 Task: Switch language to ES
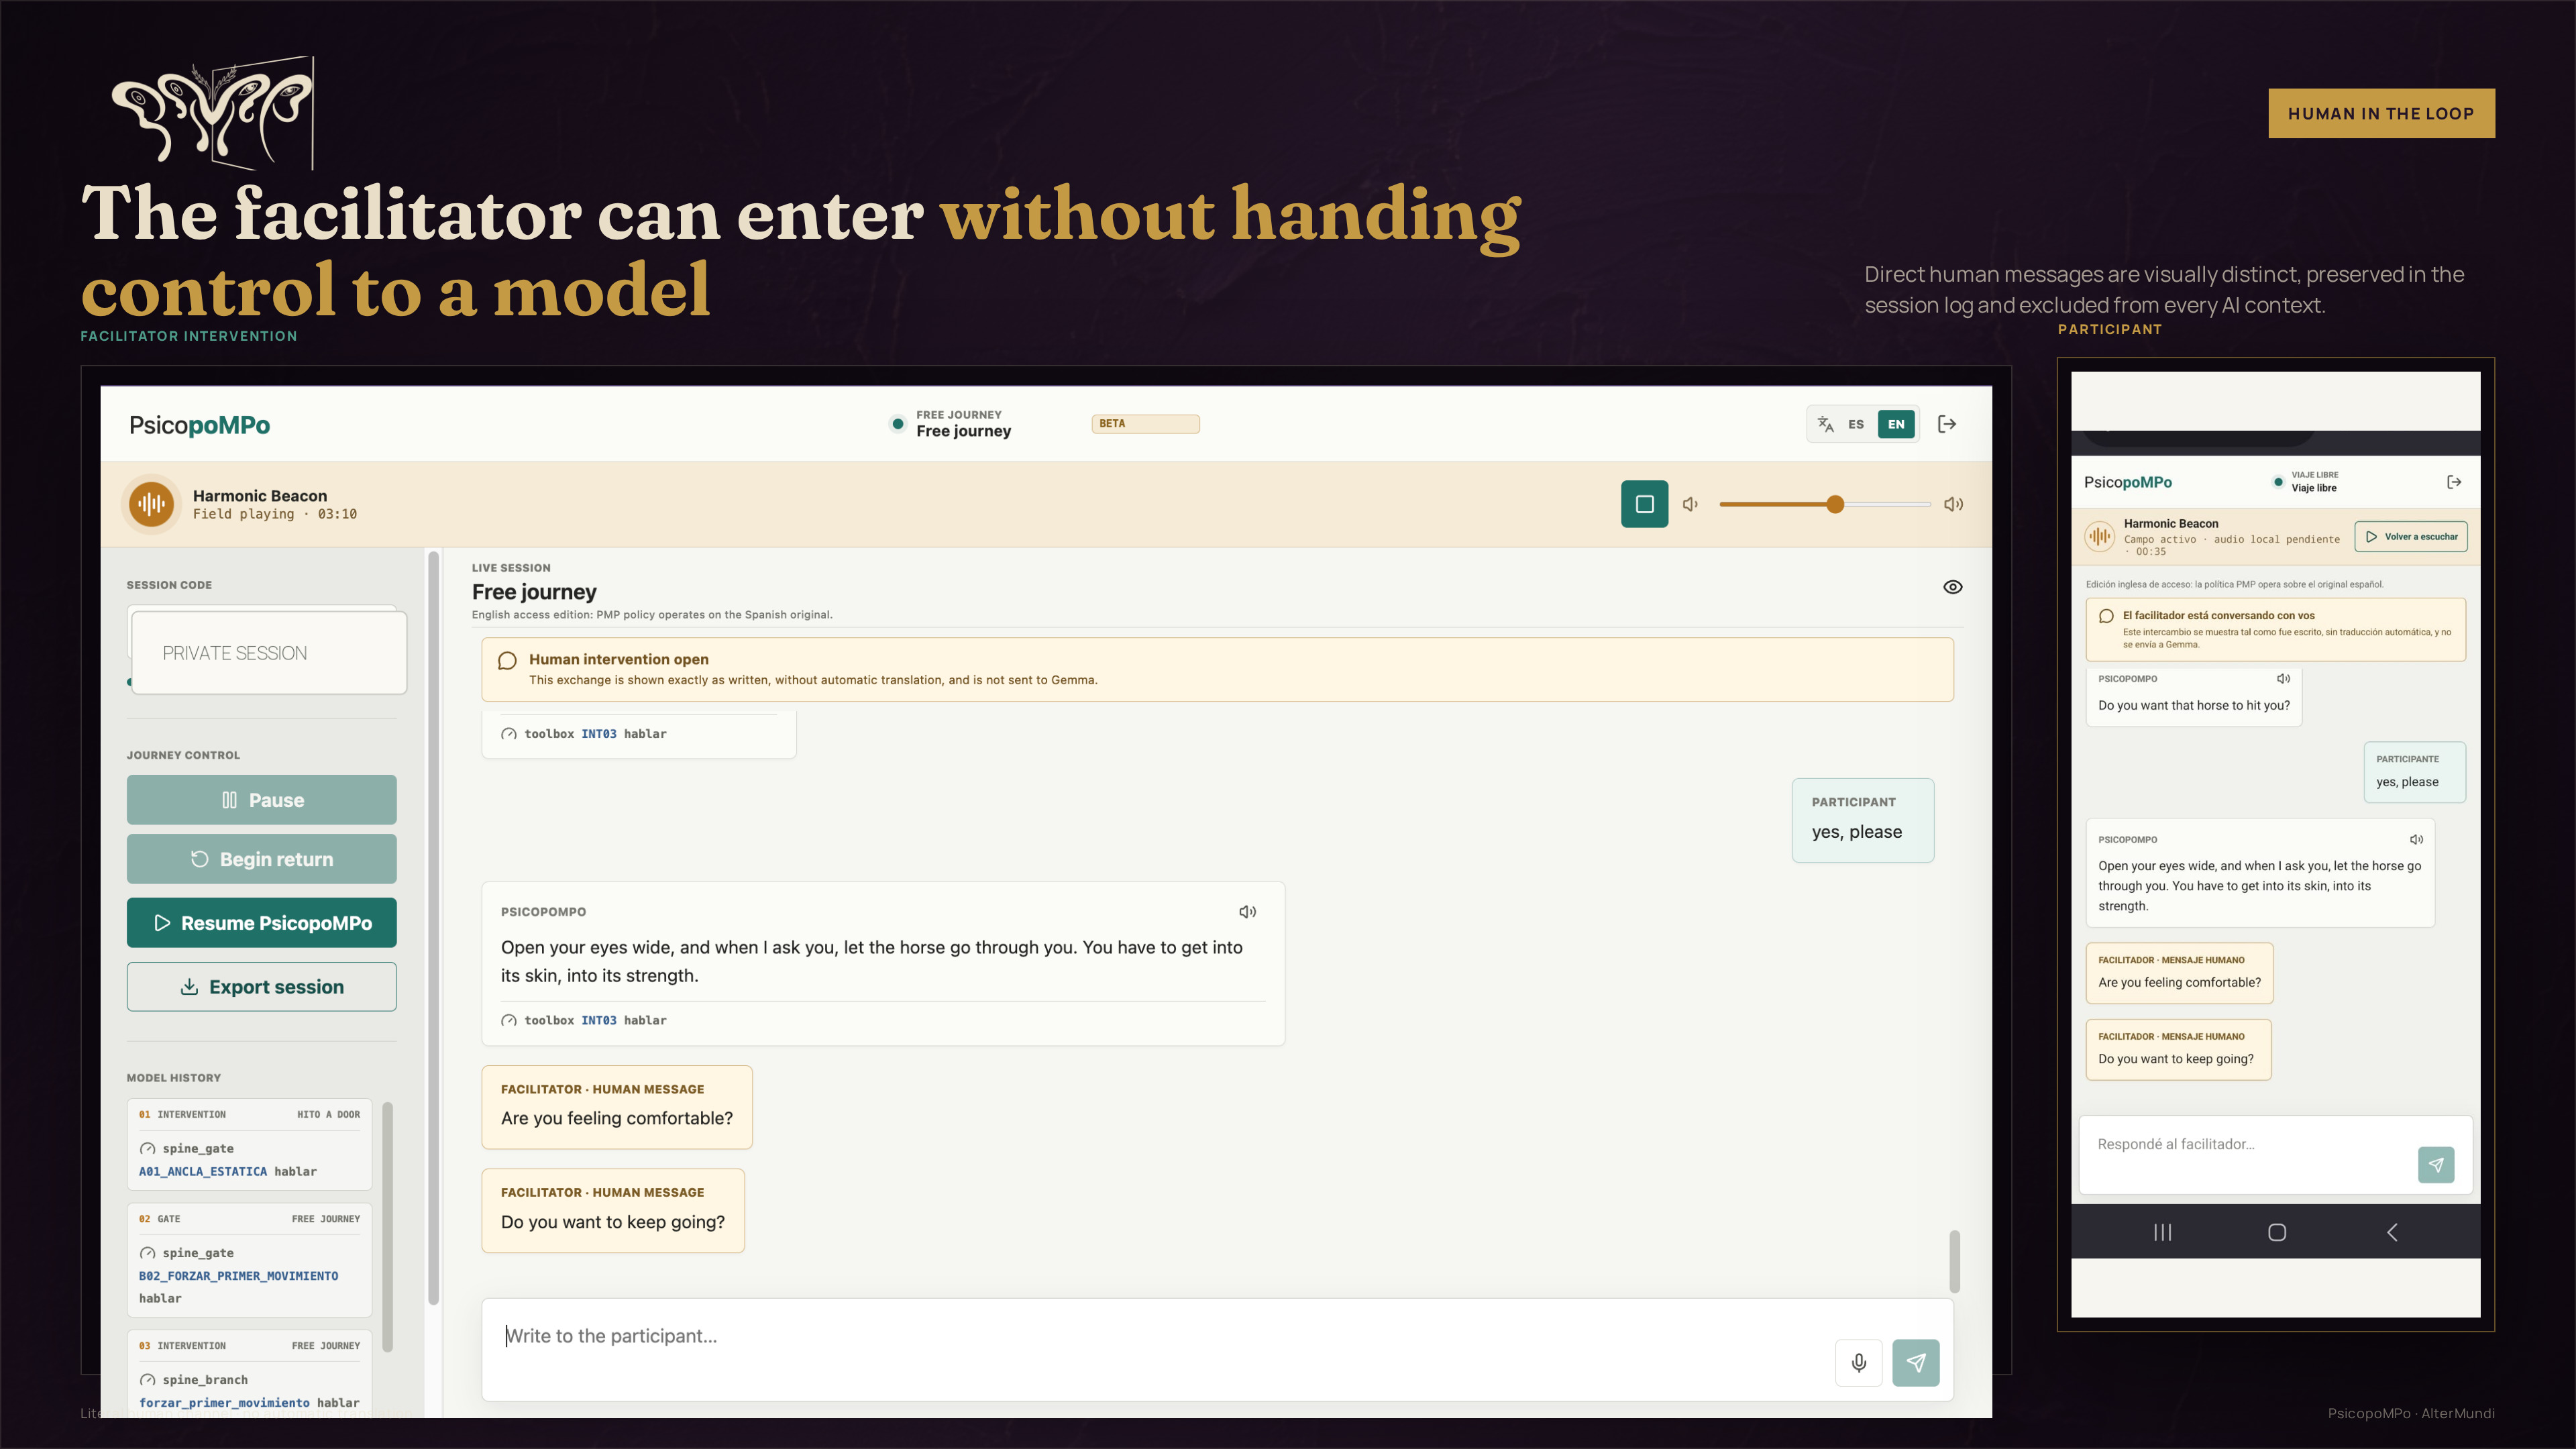point(1856,424)
